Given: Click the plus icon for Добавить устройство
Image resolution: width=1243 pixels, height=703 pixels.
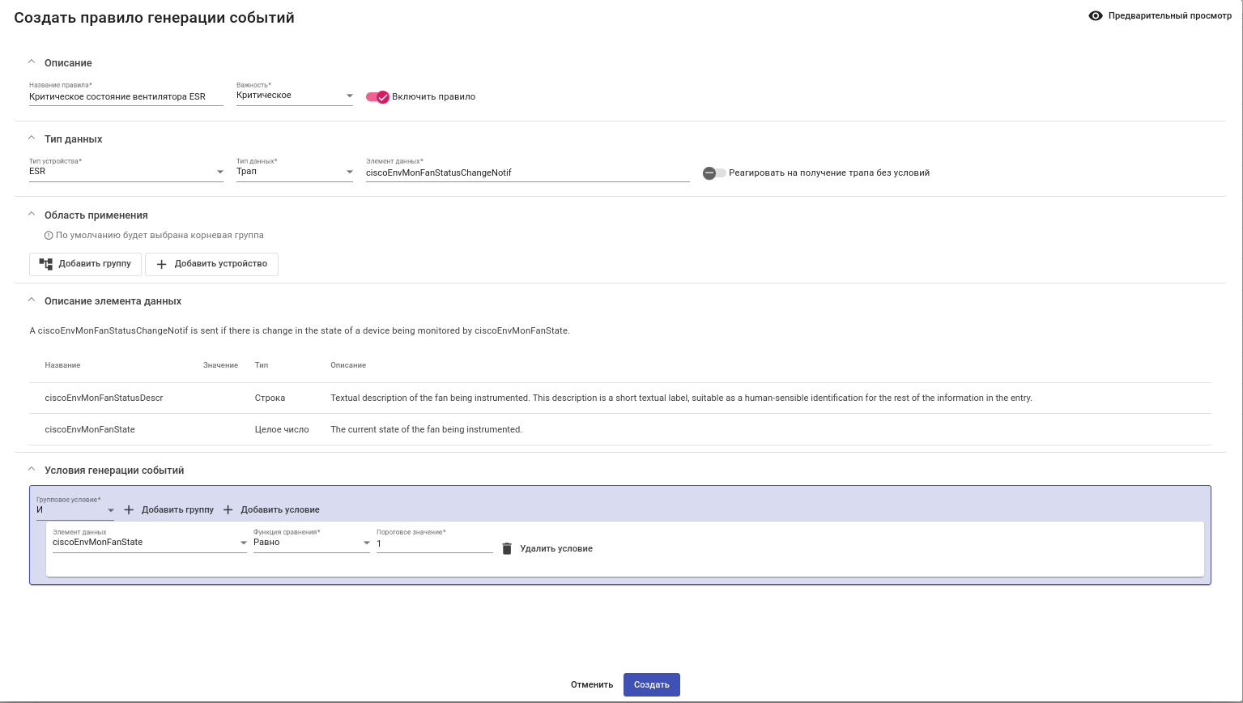Looking at the screenshot, I should pyautogui.click(x=161, y=264).
